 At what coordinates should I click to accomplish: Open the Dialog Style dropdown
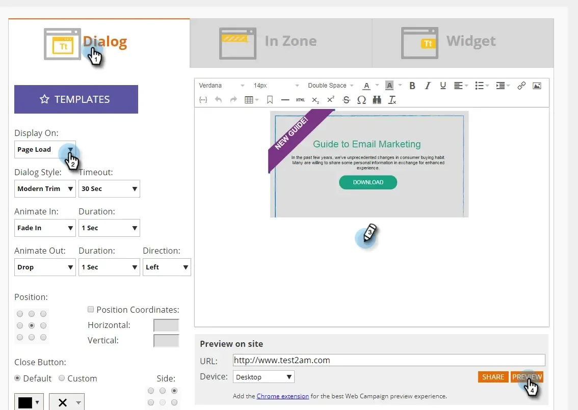(45, 188)
